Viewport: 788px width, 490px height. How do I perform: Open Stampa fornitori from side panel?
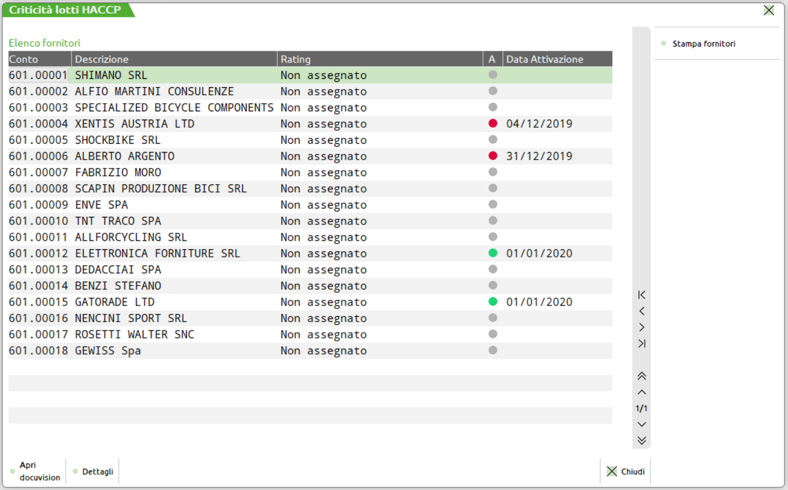704,44
